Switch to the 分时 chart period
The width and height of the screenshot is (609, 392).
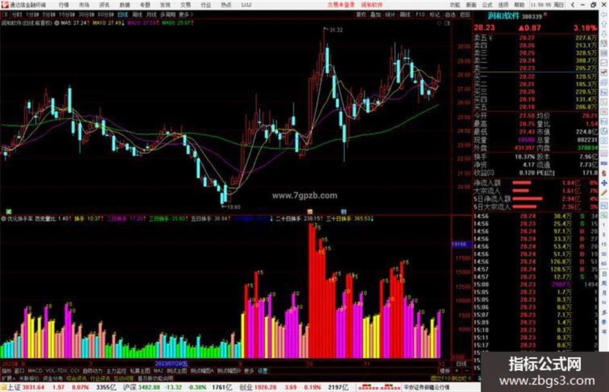(x=16, y=14)
